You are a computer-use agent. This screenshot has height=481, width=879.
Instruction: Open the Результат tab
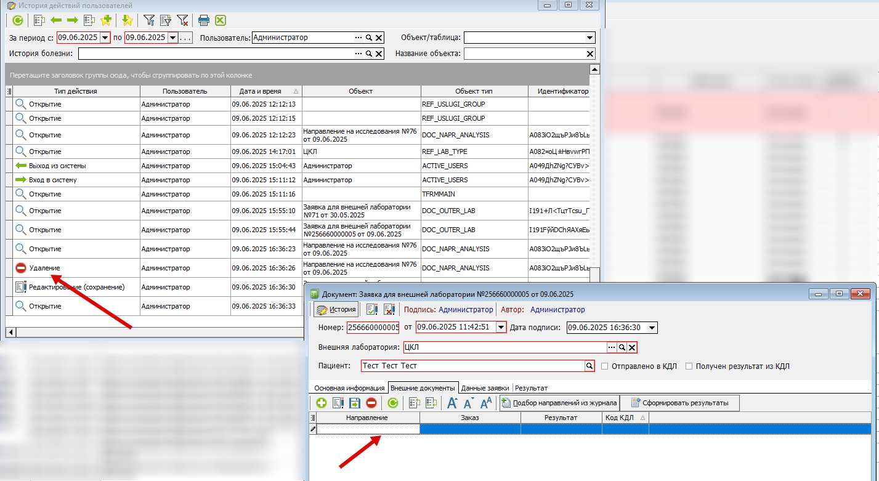531,388
